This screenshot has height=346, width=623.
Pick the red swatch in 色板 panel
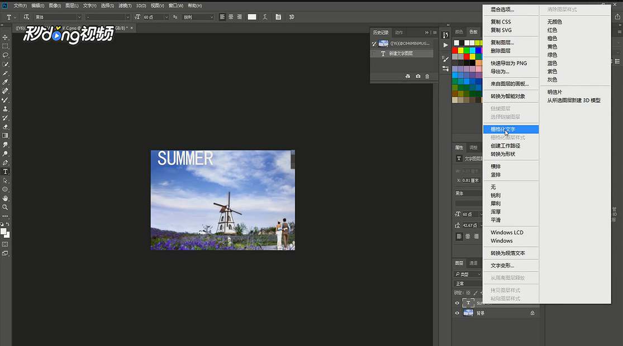click(x=455, y=50)
